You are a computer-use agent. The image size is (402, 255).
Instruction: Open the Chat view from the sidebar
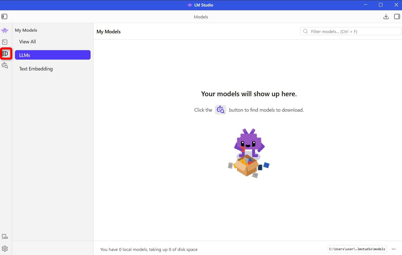click(x=5, y=30)
